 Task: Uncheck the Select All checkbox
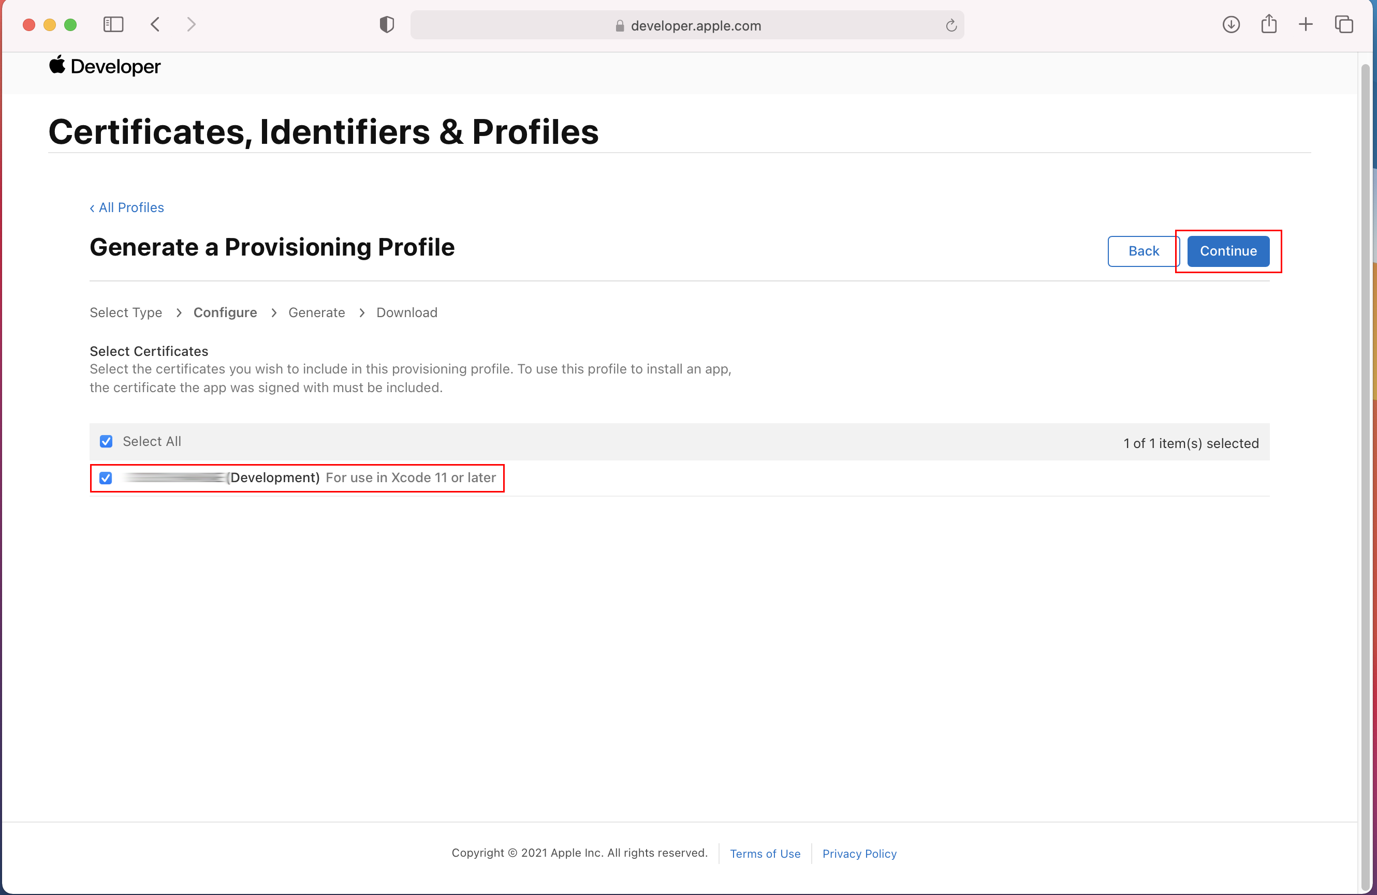106,442
